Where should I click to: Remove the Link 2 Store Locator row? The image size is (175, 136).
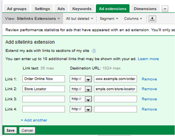point(149,89)
